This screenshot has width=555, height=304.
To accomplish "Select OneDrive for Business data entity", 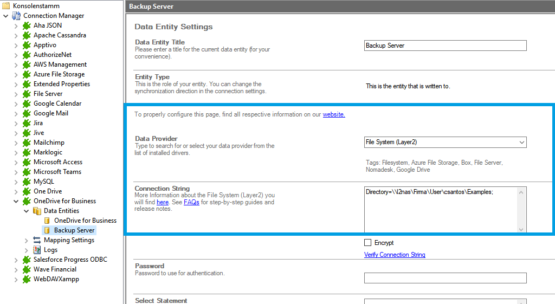I will tap(85, 221).
